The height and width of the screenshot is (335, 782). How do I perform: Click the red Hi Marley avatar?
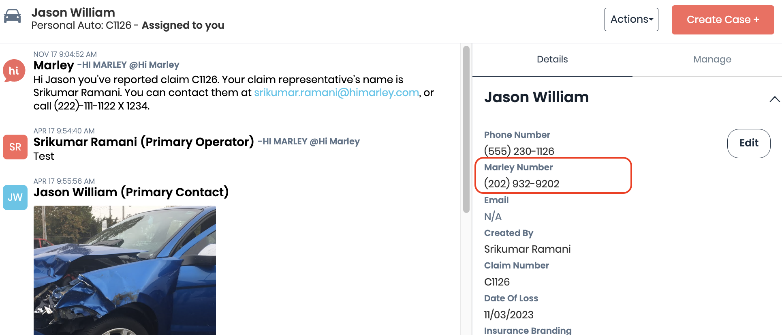14,71
